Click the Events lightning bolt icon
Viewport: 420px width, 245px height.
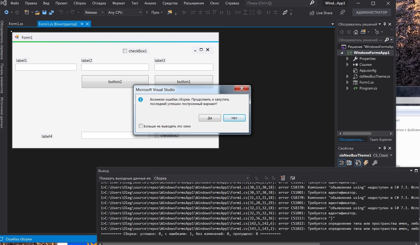pos(366,163)
